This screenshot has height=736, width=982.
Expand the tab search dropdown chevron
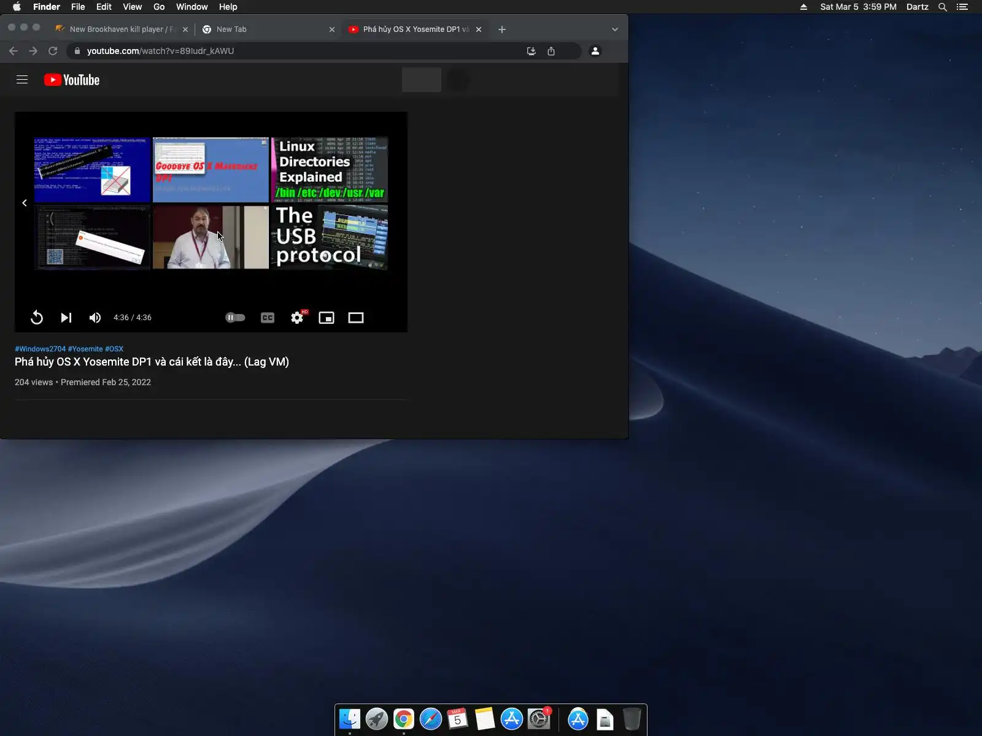[x=615, y=29]
